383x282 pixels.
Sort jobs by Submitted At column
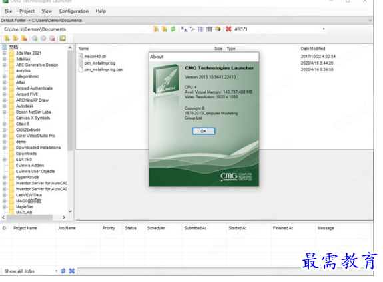pyautogui.click(x=195, y=228)
